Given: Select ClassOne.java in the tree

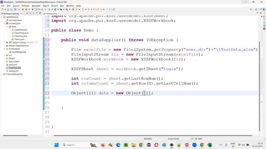Looking at the screenshot, I should (21, 30).
